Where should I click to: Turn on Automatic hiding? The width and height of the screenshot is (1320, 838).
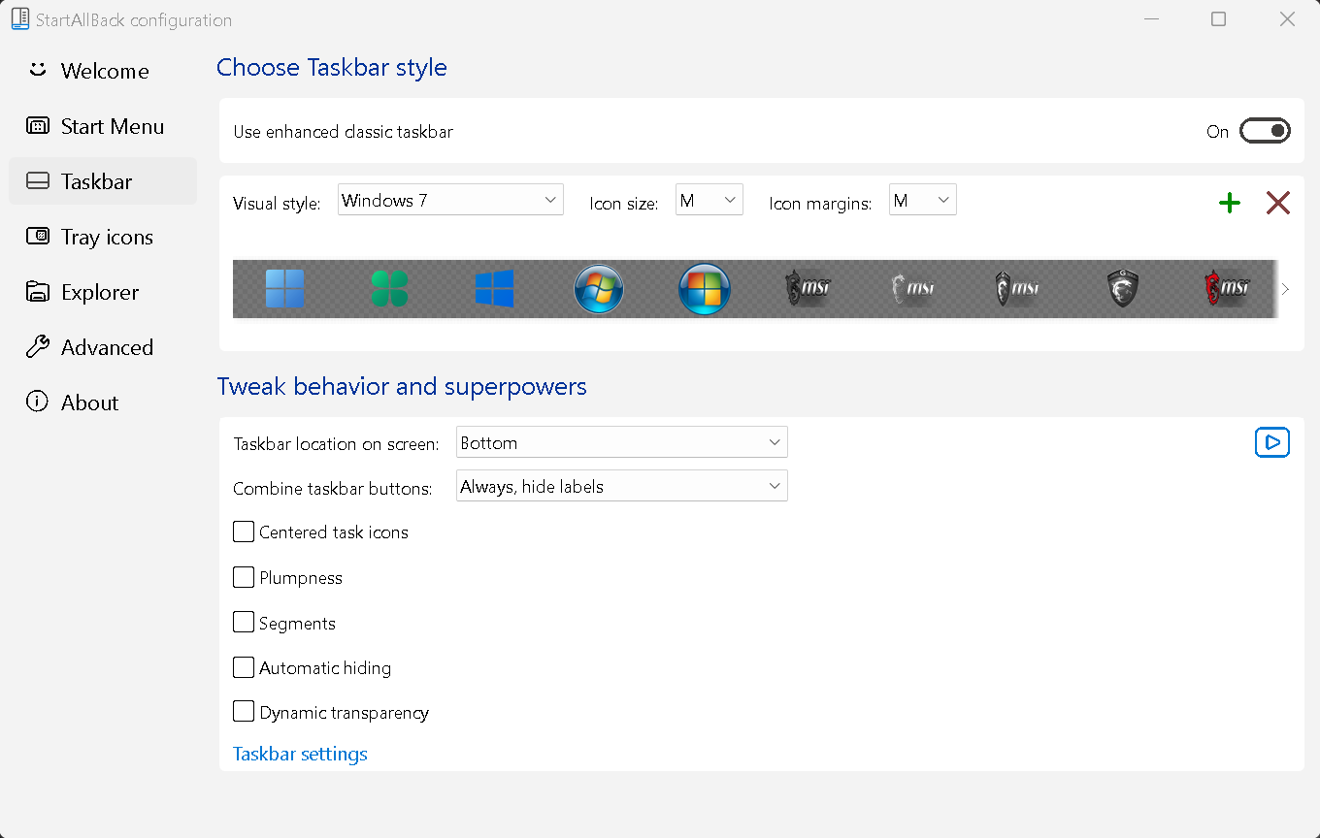(x=244, y=667)
